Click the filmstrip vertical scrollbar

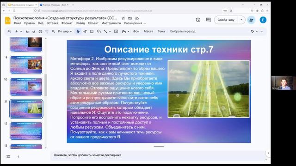(x=46, y=85)
